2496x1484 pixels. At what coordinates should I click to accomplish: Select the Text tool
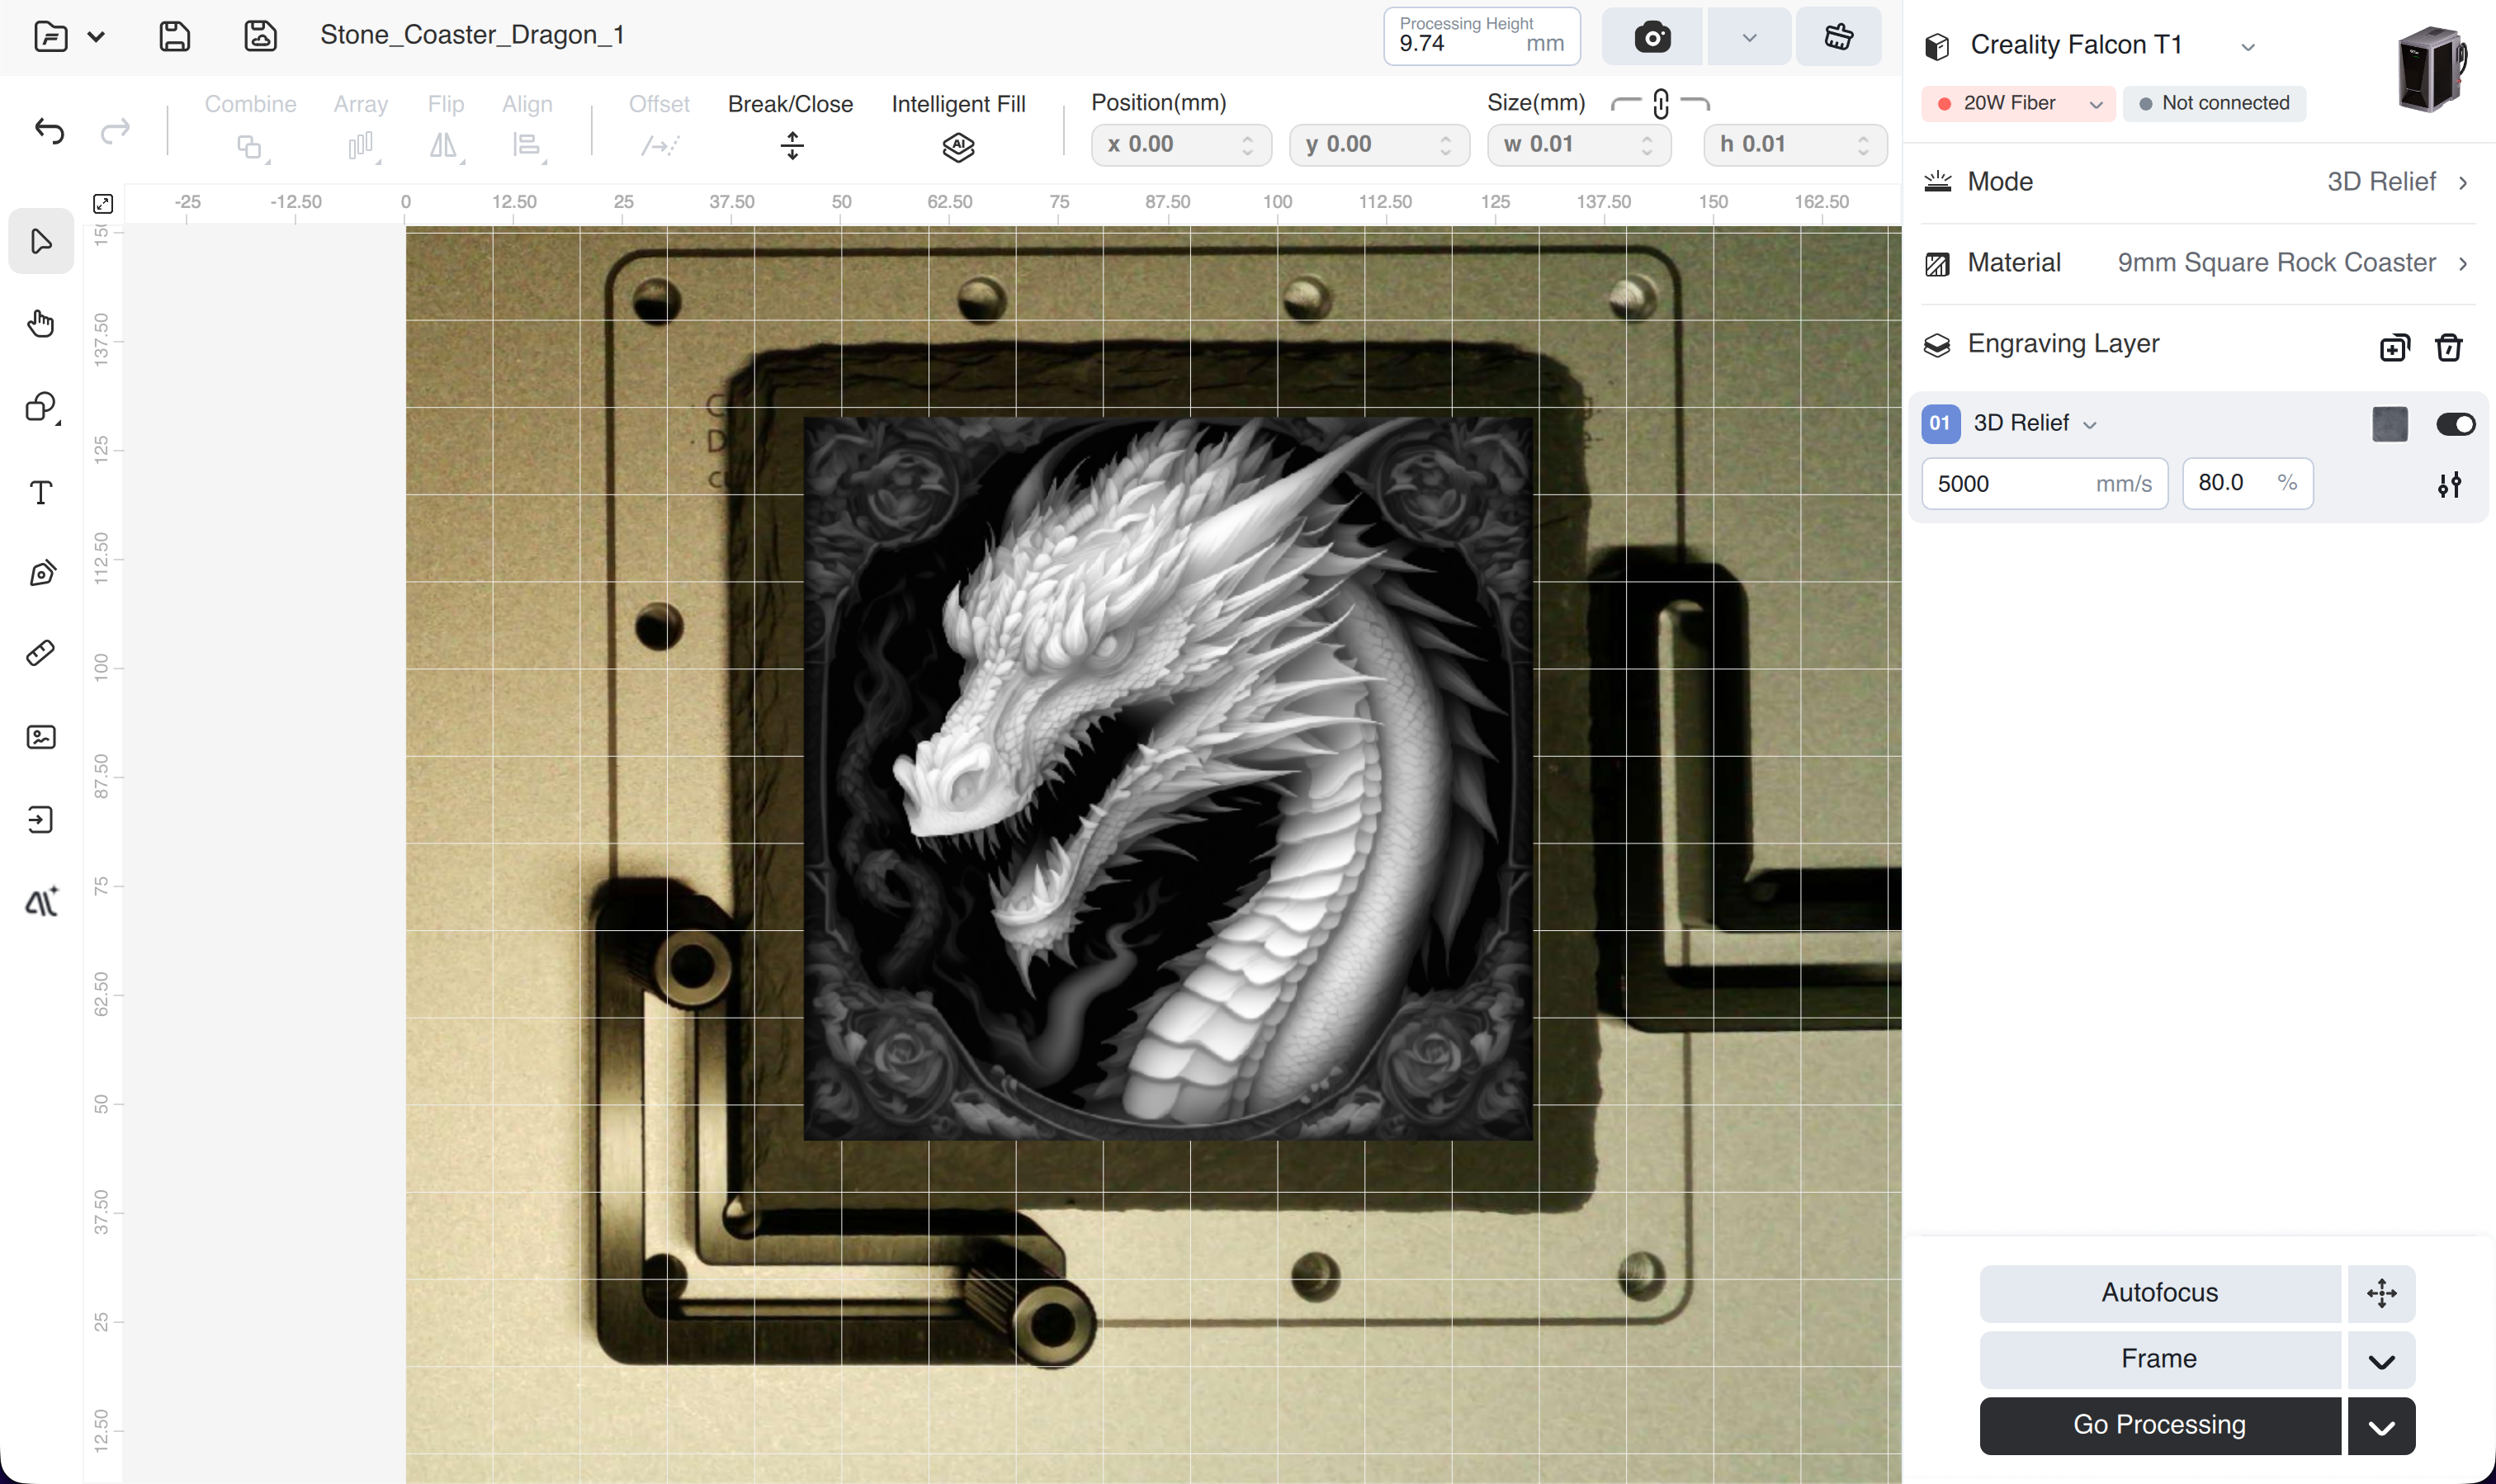tap(41, 492)
